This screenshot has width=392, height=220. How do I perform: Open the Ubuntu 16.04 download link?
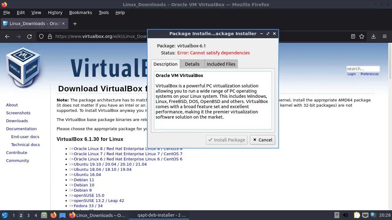87,174
